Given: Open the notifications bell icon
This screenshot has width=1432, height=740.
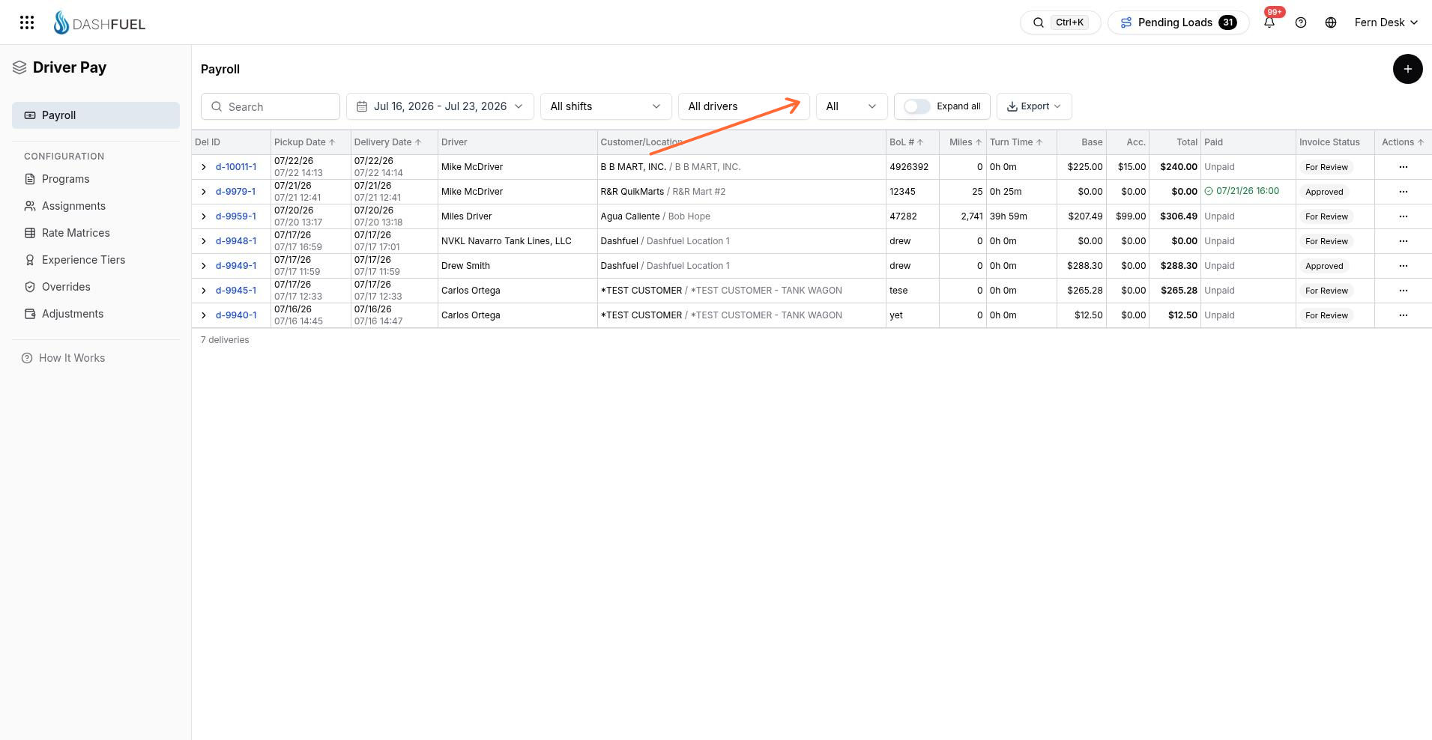Looking at the screenshot, I should coord(1269,22).
